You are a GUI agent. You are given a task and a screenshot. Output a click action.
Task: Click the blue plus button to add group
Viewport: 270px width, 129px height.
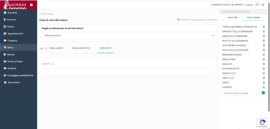click(263, 93)
